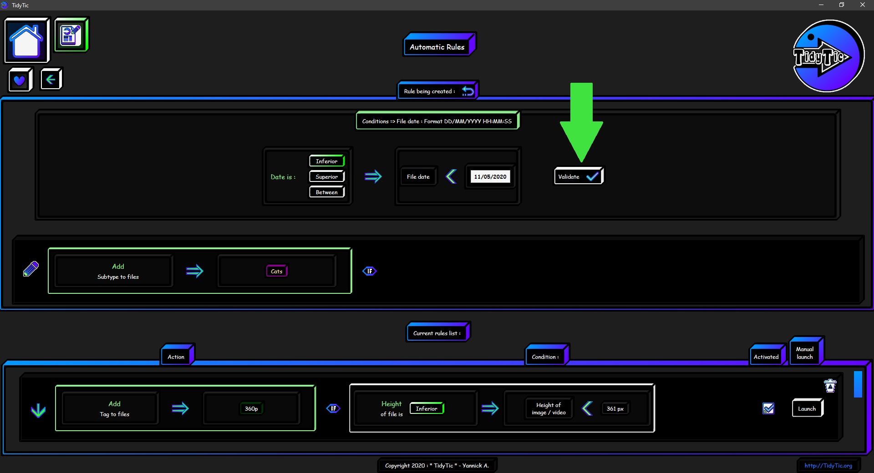Screen dimensions: 874x473
Task: Click the IF icon in rule being created
Action: (x=369, y=271)
